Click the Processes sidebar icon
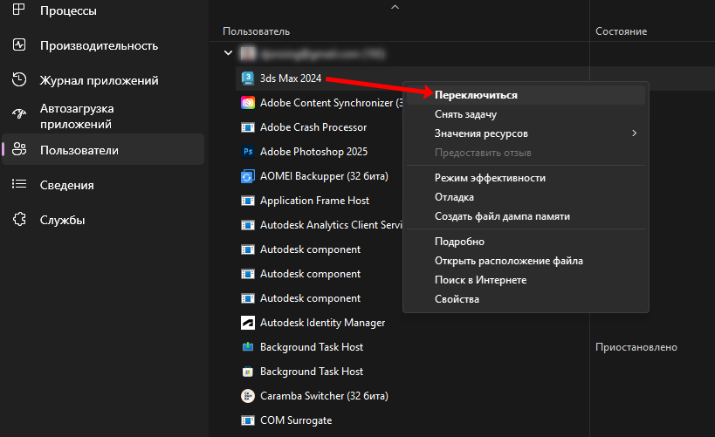Viewport: 715px width, 437px height. [19, 10]
